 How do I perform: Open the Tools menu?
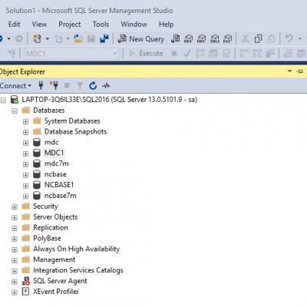coord(101,25)
